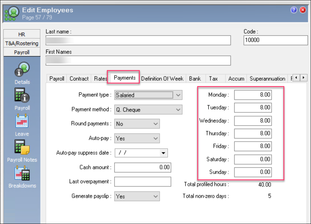Image resolution: width=311 pixels, height=224 pixels.
Task: Switch to the Contract tab
Action: (x=79, y=79)
